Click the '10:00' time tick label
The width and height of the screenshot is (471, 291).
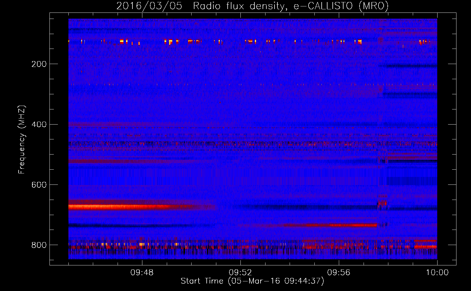(x=437, y=273)
